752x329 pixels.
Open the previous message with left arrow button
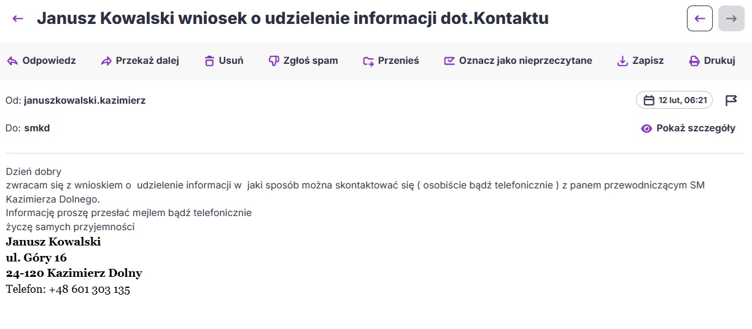point(700,18)
